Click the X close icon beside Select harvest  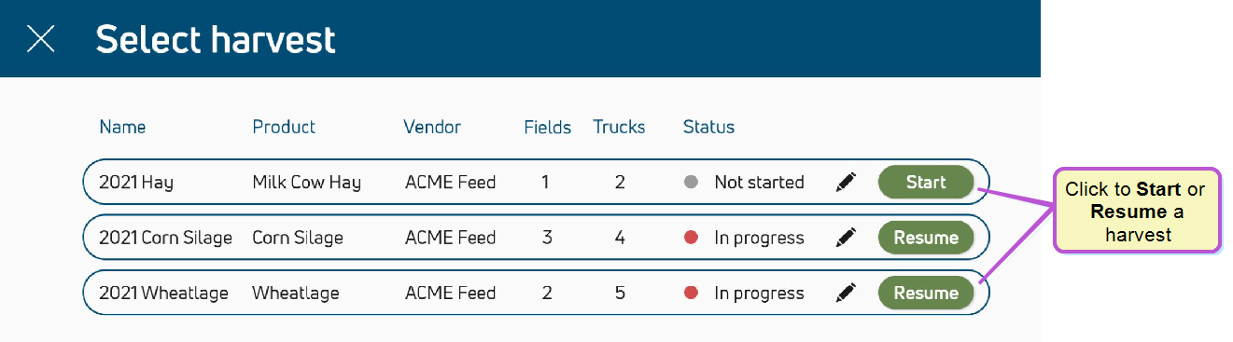tap(40, 39)
